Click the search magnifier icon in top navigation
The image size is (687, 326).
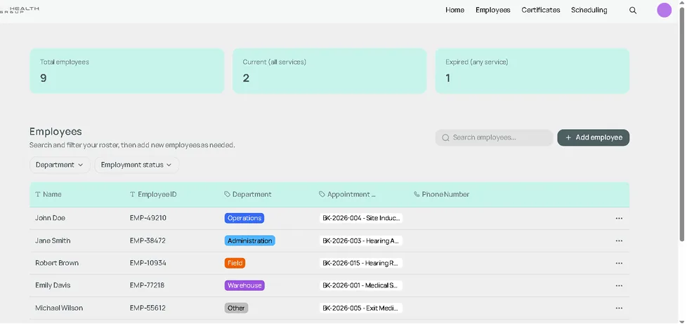coord(633,11)
